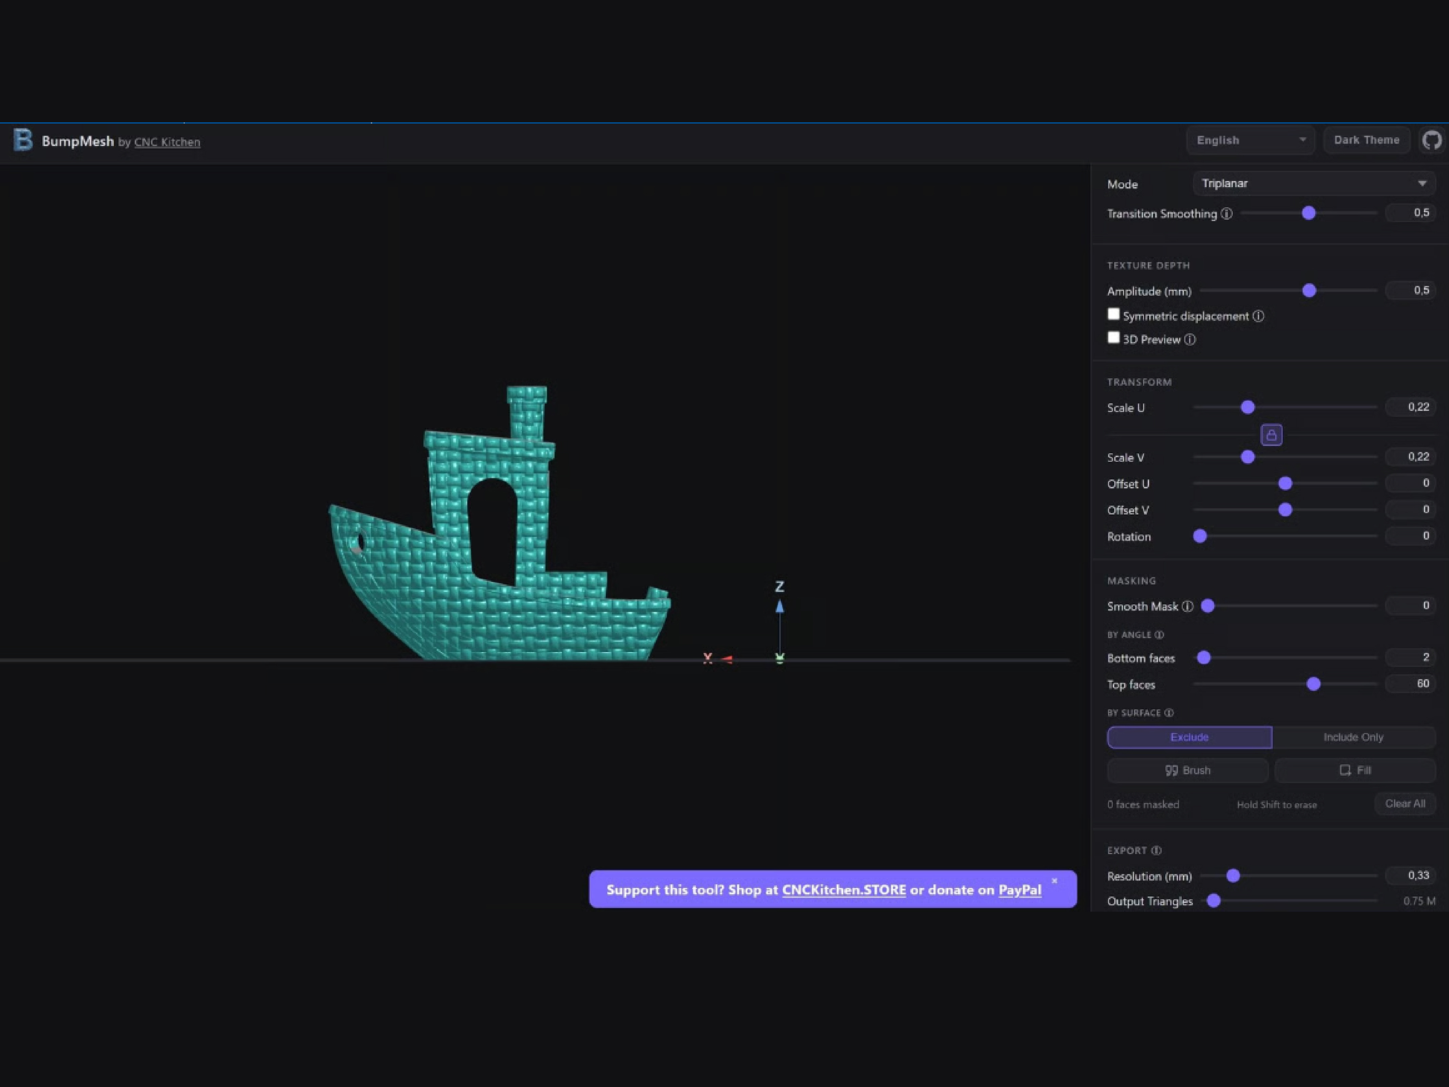The image size is (1449, 1087).
Task: Click Symmetric displacement info icon
Action: pos(1258,316)
